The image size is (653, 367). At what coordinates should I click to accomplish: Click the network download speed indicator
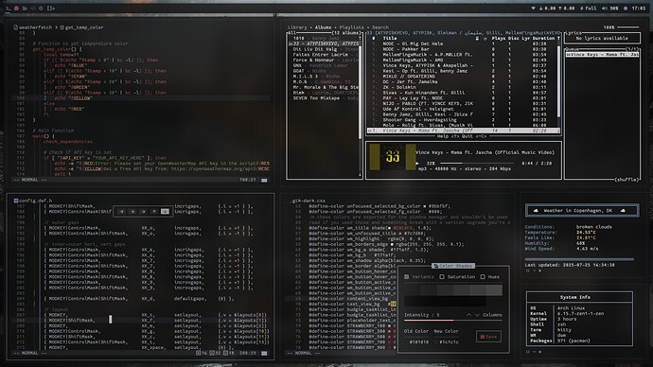pyautogui.click(x=547, y=8)
